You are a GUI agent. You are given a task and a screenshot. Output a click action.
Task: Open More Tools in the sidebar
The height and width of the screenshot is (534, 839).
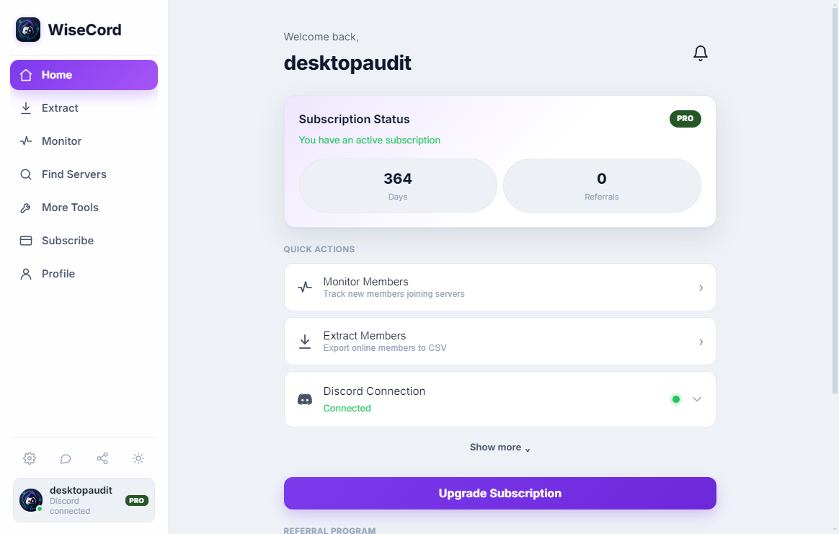84,208
